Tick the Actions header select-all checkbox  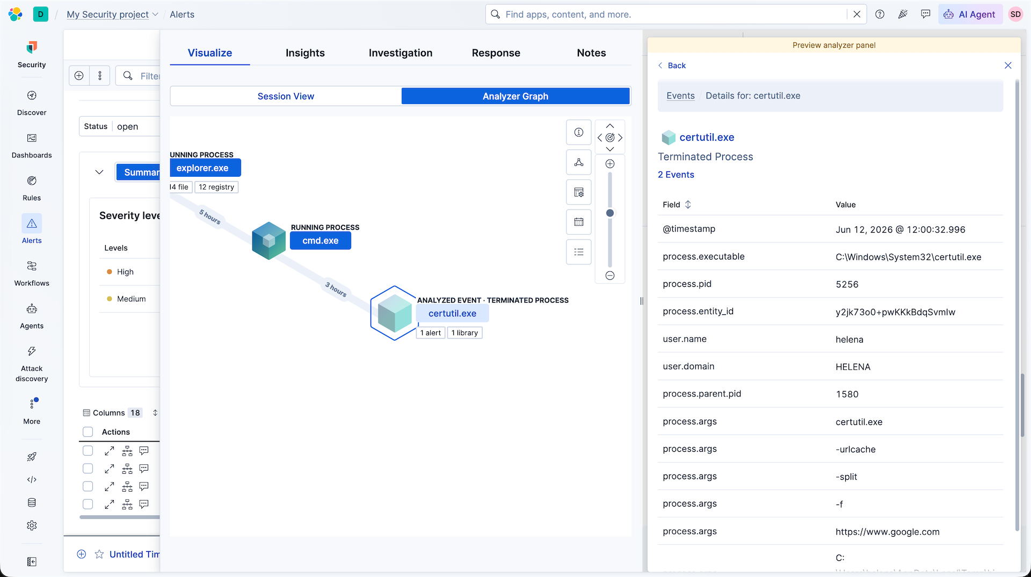click(x=88, y=432)
